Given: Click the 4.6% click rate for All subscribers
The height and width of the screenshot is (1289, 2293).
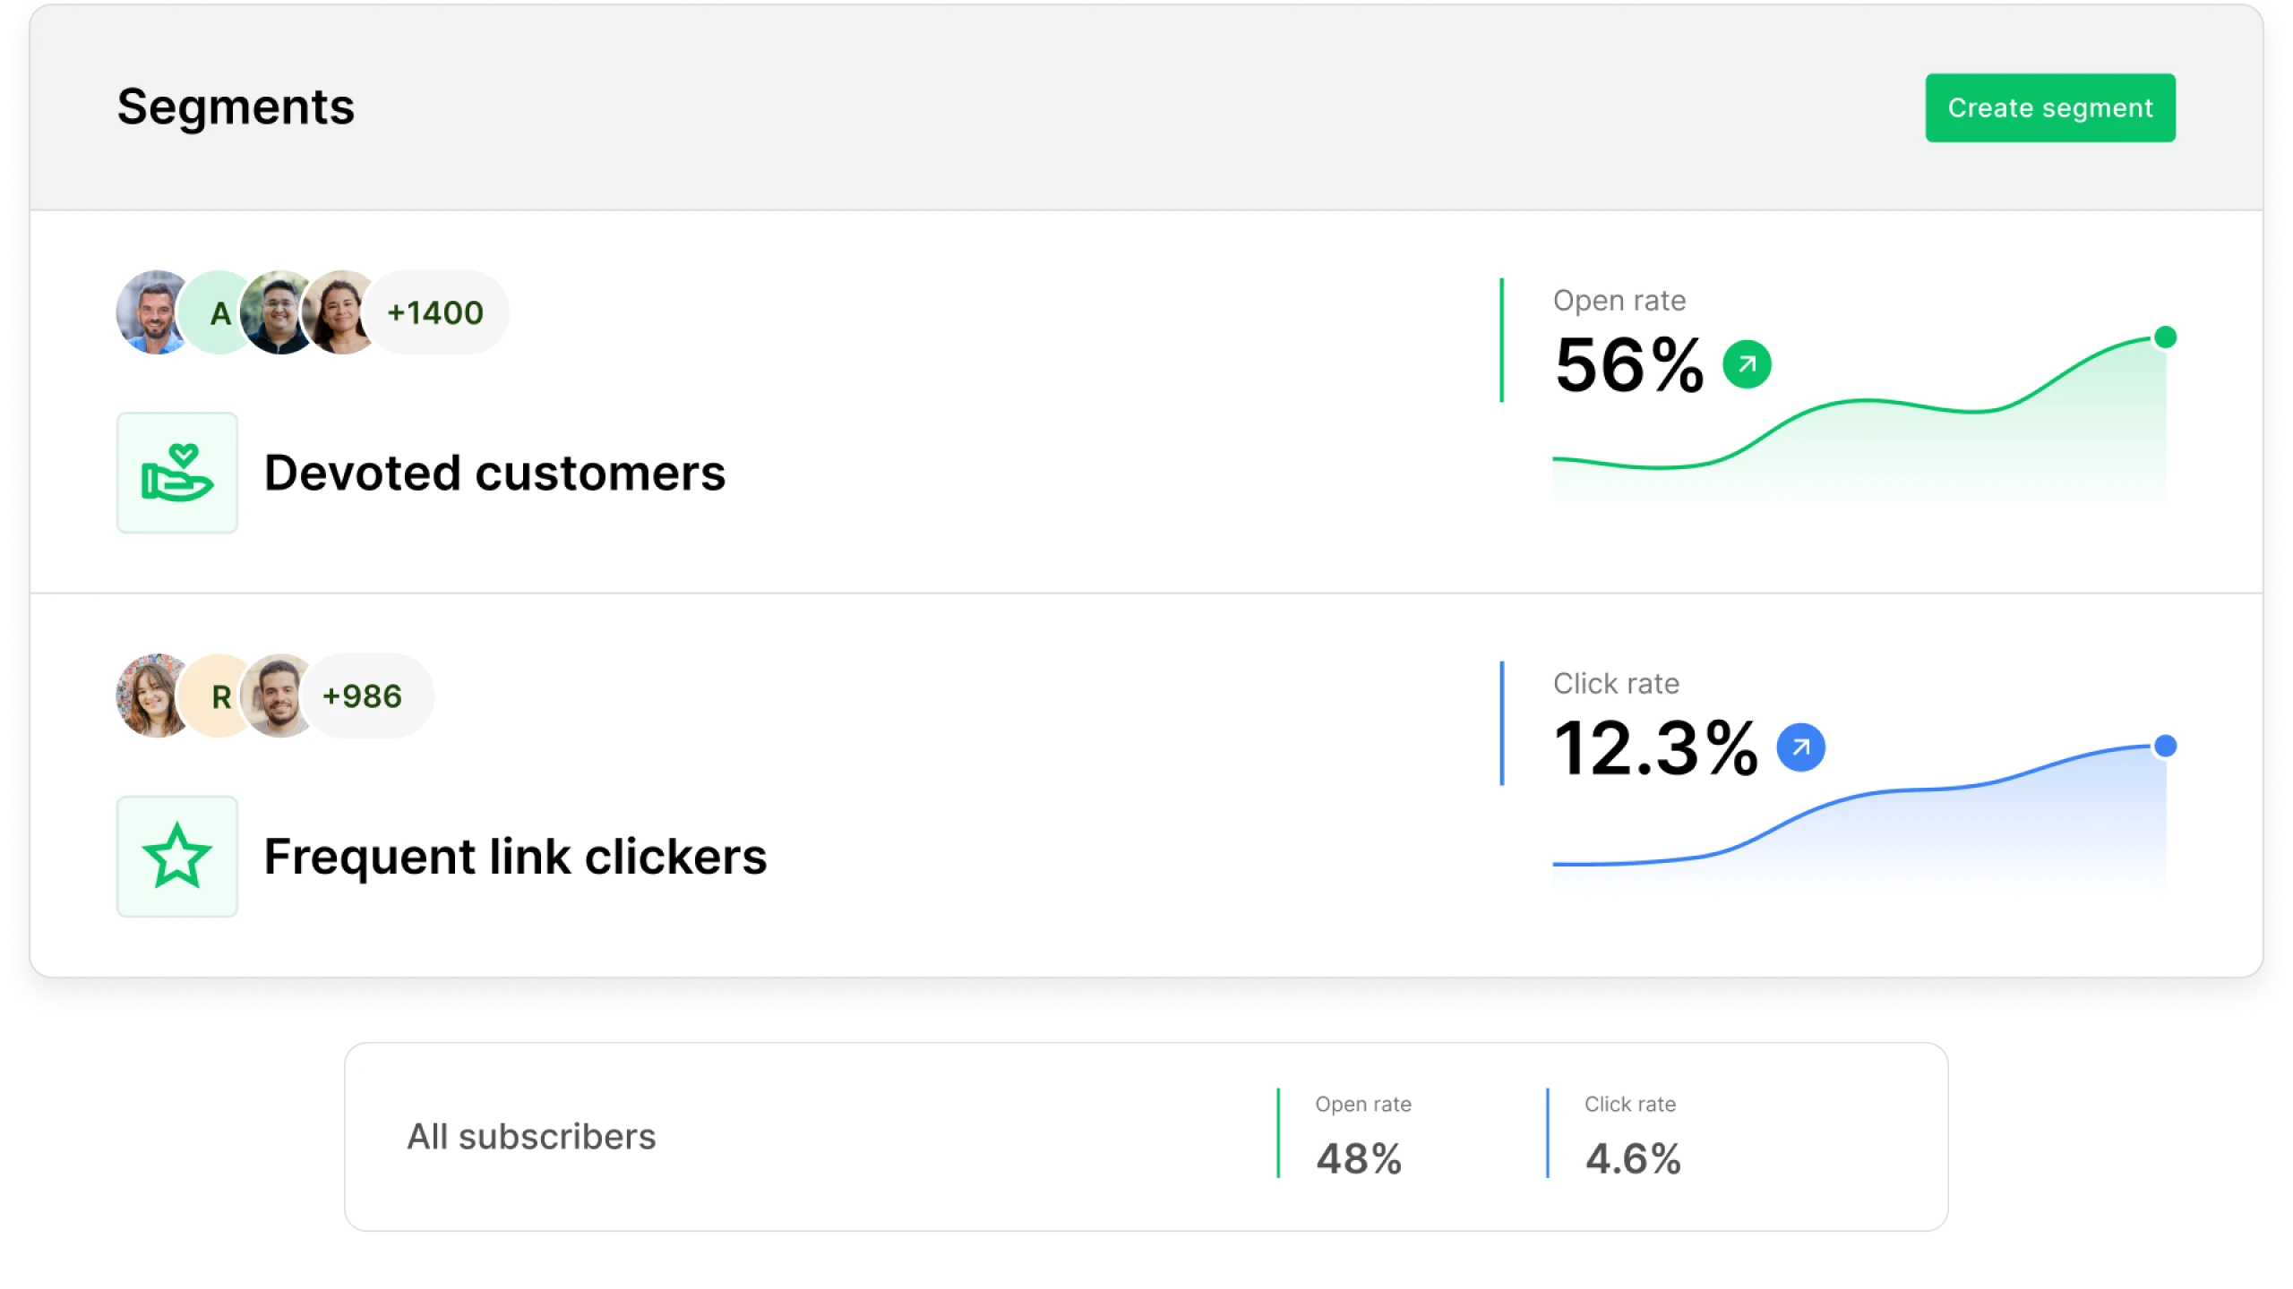Looking at the screenshot, I should [x=1633, y=1158].
